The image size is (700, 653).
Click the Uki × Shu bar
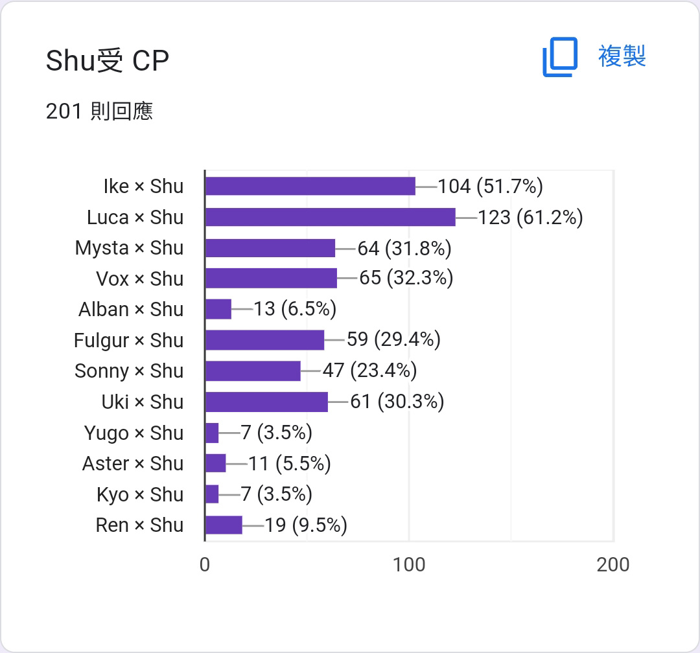click(x=266, y=402)
